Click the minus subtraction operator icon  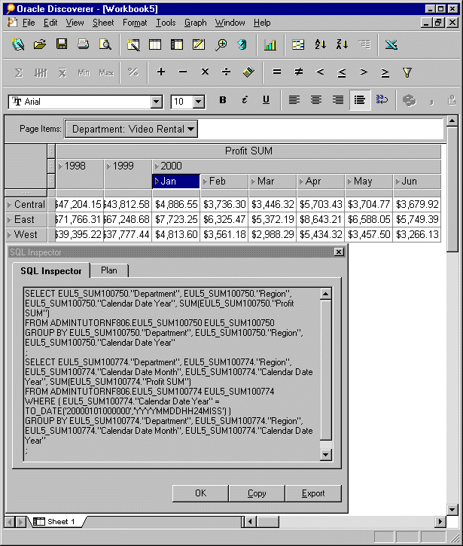tap(183, 72)
